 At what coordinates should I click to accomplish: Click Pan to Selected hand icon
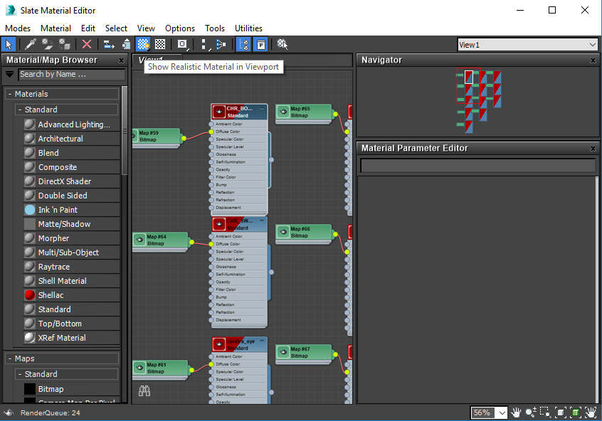[590, 412]
